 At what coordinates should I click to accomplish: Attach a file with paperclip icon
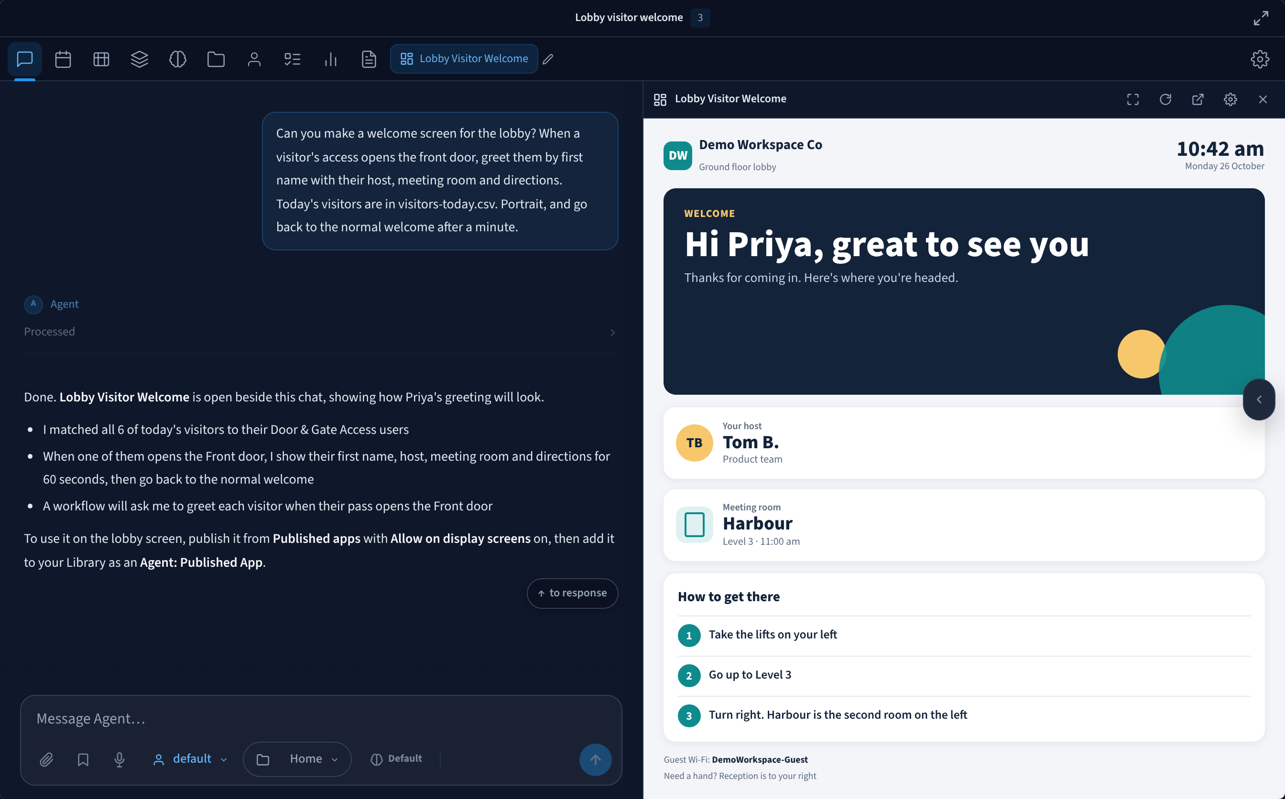pos(46,759)
